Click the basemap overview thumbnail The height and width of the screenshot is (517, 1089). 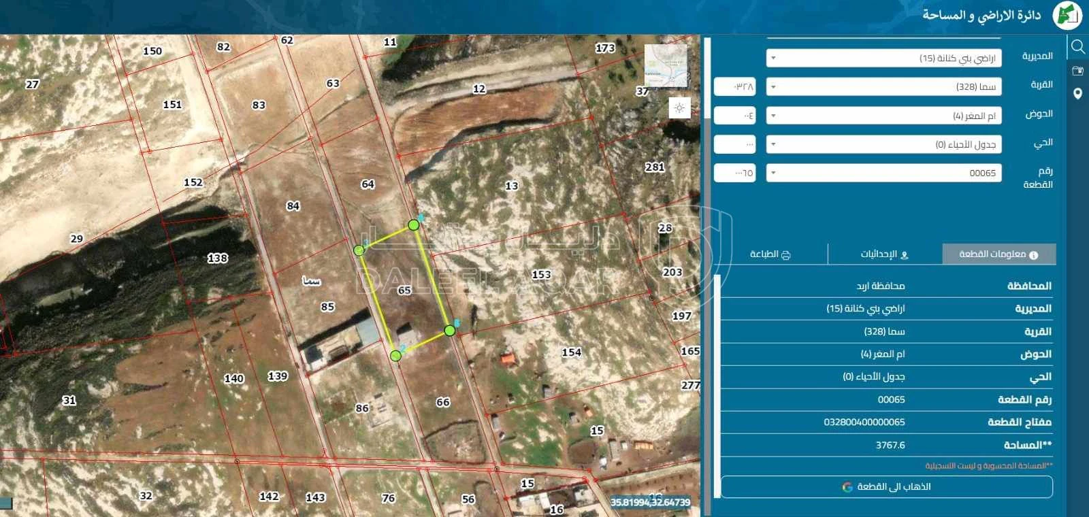[666, 65]
